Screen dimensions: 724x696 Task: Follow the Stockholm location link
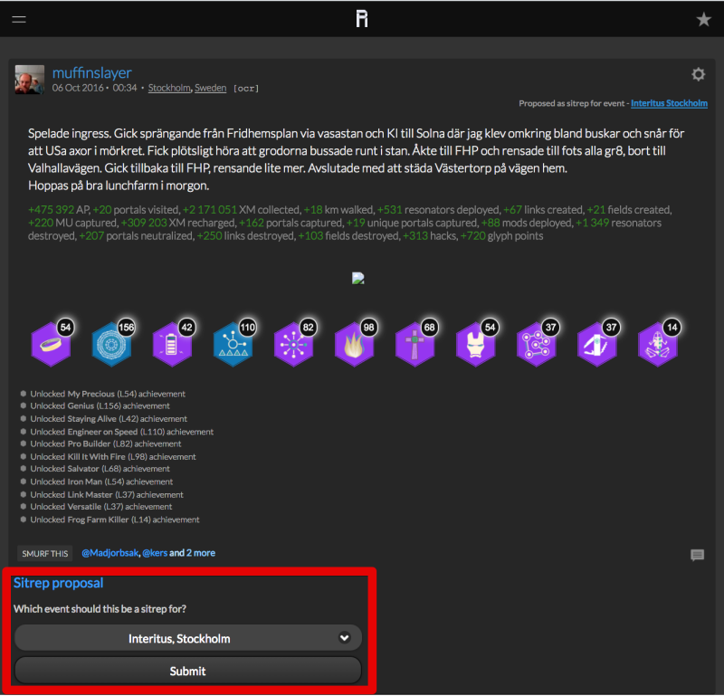[x=169, y=88]
